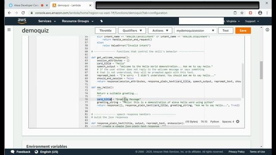Expand the Qualifiers dropdown
This screenshot has height=155, width=276.
pos(132,31)
